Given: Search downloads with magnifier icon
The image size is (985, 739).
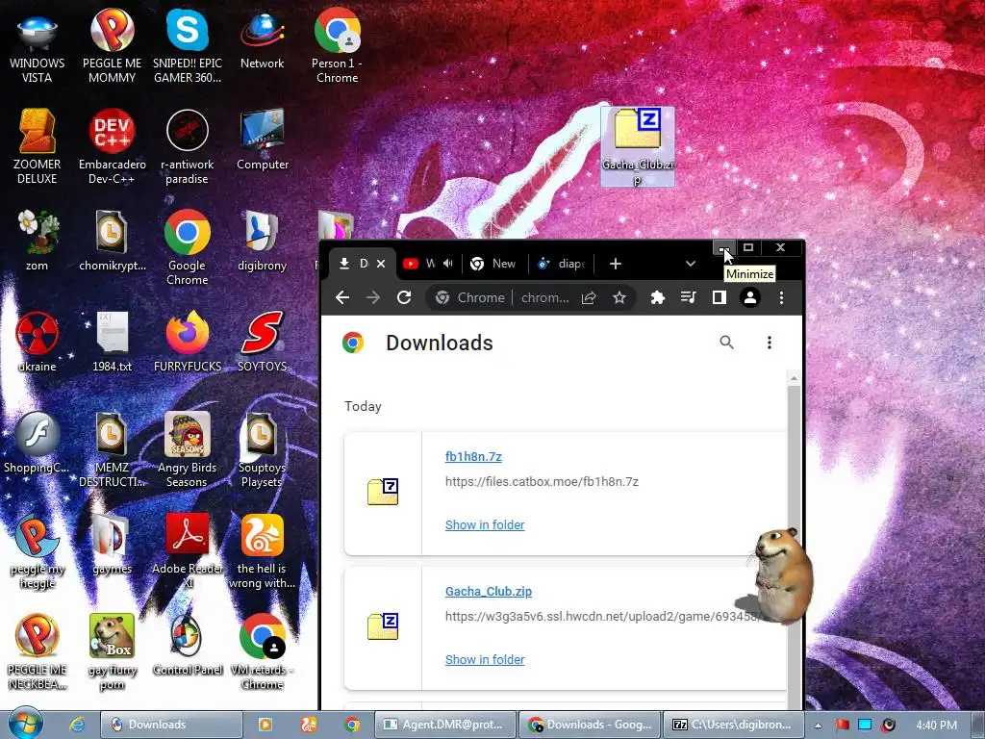Looking at the screenshot, I should 727,343.
